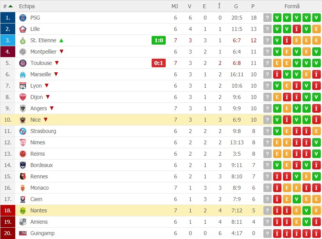This screenshot has height=239, width=322.
Task: Click the Marseille club crest
Action: [x=23, y=75]
